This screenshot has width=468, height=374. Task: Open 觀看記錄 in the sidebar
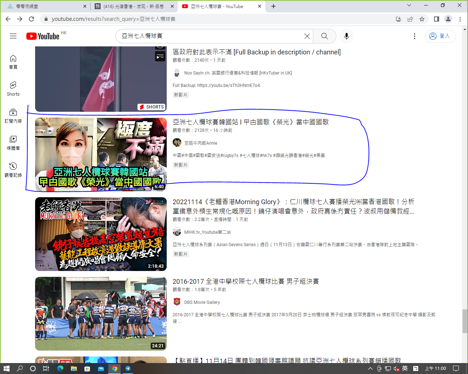(13, 170)
